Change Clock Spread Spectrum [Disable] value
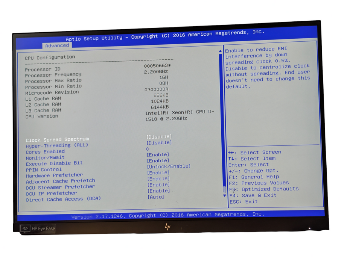Screen dimensions: 350x263 tap(159, 137)
